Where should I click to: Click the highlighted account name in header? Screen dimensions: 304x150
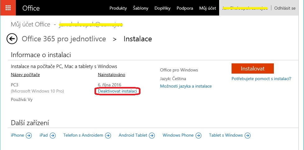click(245, 8)
